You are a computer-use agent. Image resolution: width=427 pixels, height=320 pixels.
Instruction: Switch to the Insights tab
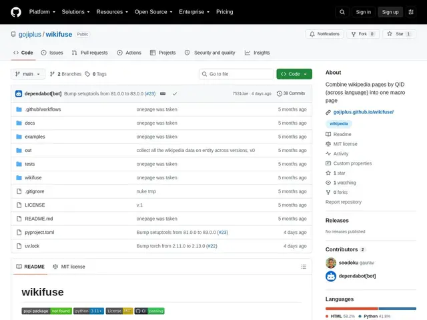coord(258,53)
